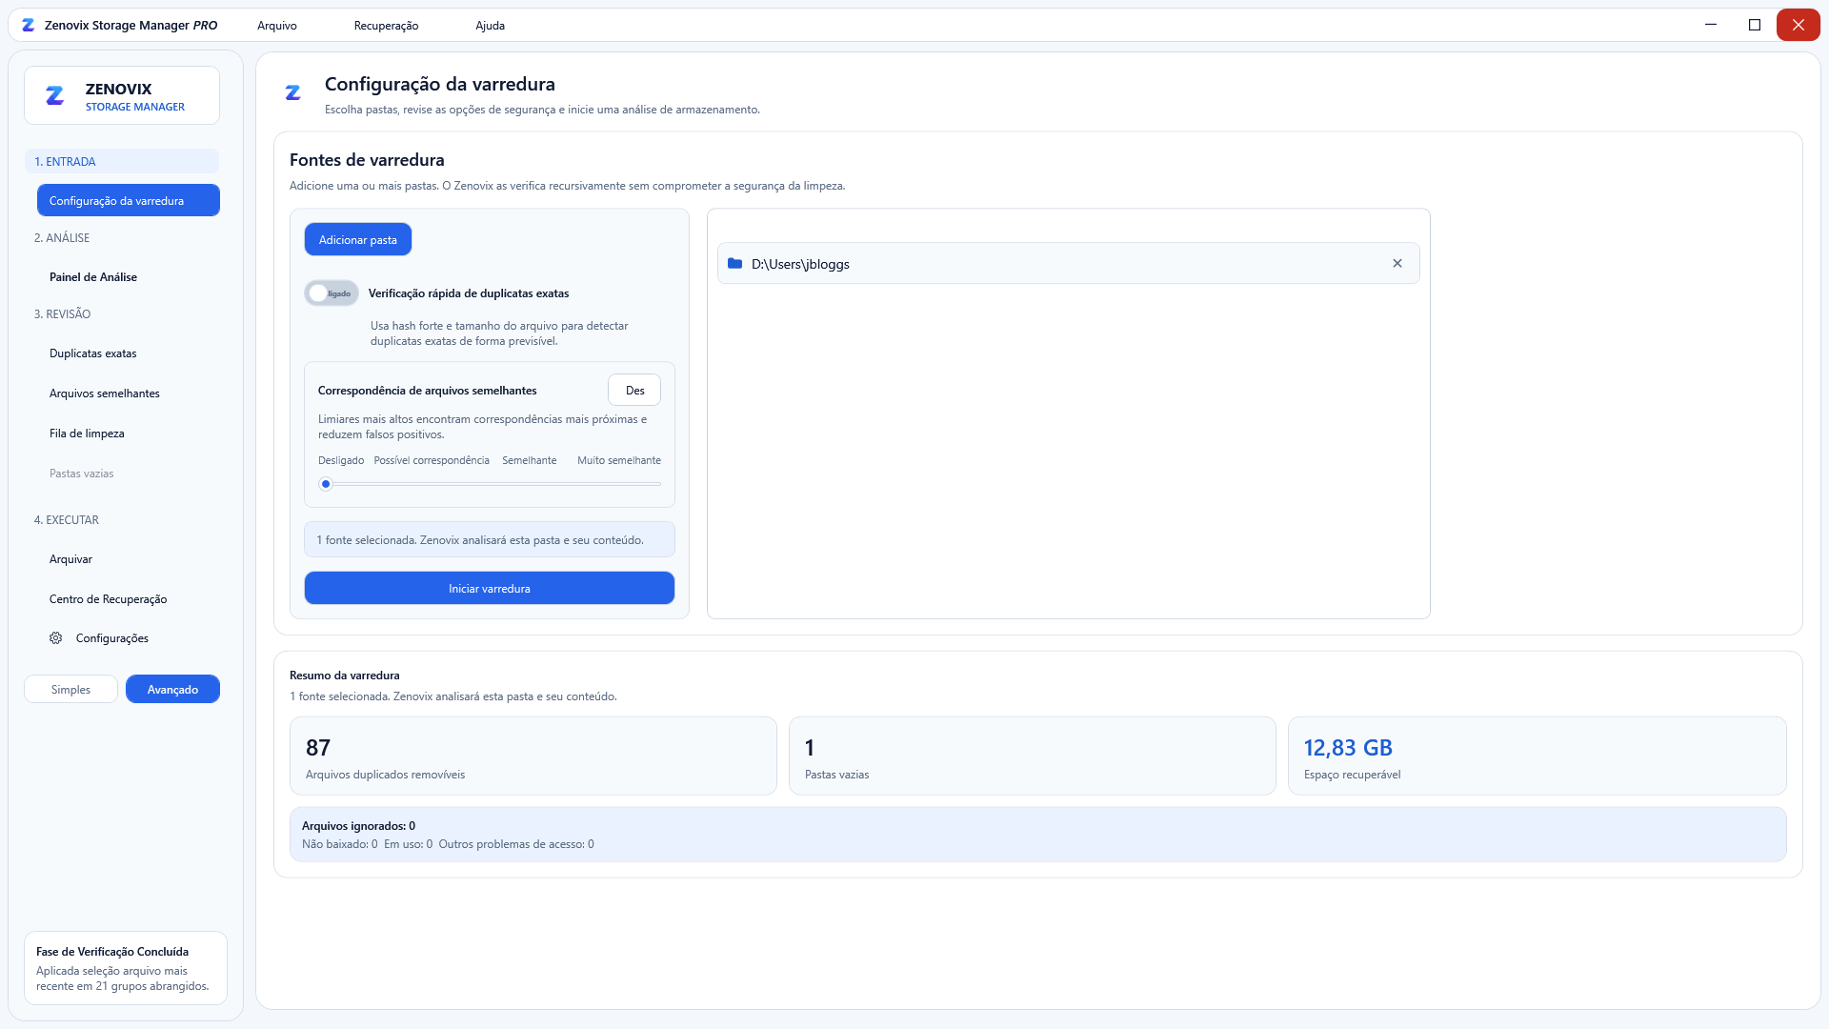The image size is (1829, 1029).
Task: Open Configurações via the gear icon
Action: point(56,638)
